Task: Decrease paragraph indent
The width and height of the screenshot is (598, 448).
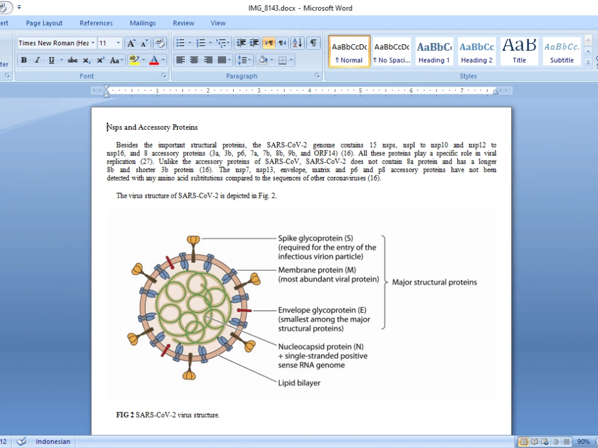Action: (240, 43)
